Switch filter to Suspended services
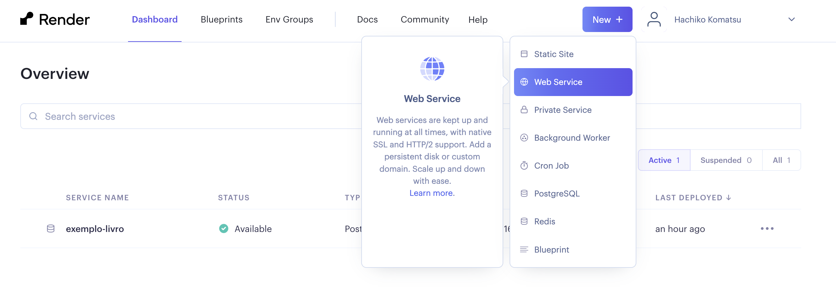This screenshot has height=296, width=836. tap(726, 160)
